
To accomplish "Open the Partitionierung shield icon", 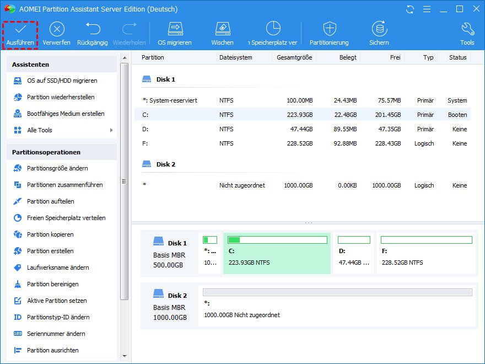I will (x=329, y=29).
